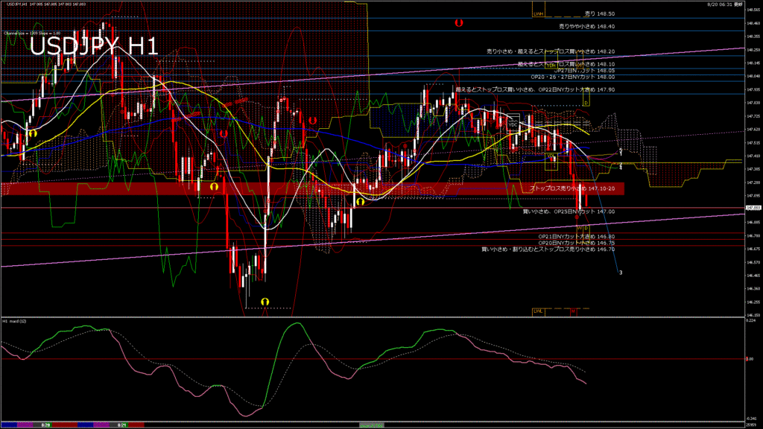
Task: Click the 8/20 date marker on time axis
Action: click(x=45, y=425)
